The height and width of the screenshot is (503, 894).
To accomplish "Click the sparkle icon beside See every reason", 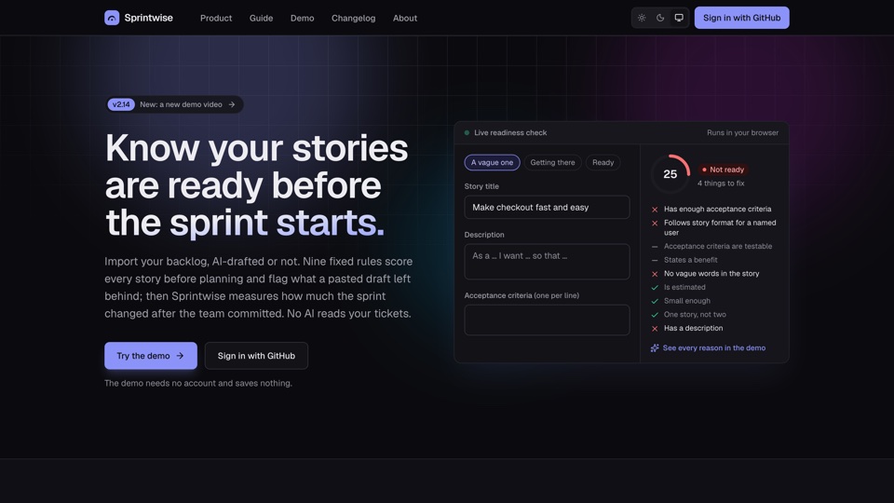I will 655,347.
